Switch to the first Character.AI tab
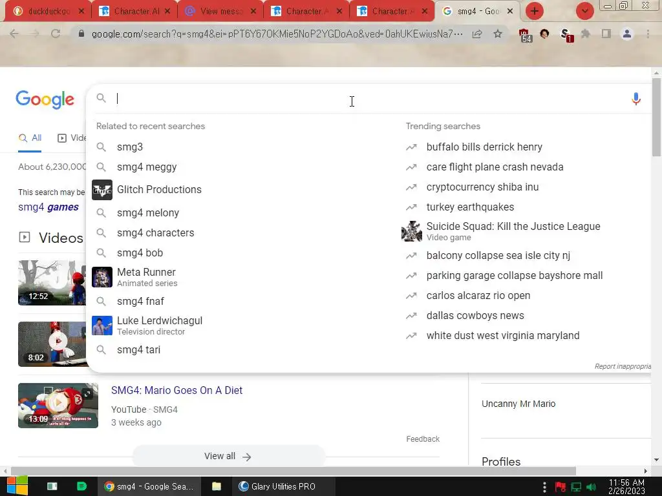Image resolution: width=662 pixels, height=496 pixels. tap(135, 11)
